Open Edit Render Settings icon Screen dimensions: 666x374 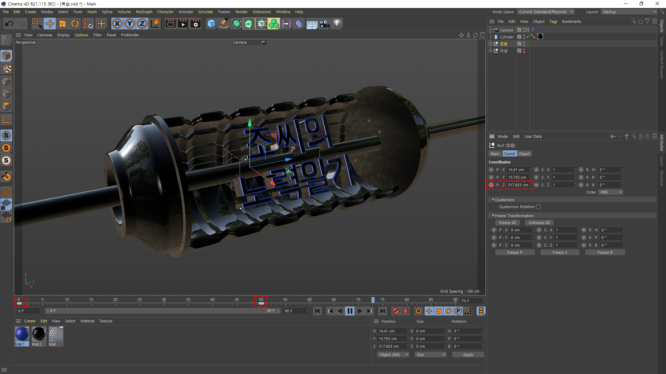[x=196, y=24]
